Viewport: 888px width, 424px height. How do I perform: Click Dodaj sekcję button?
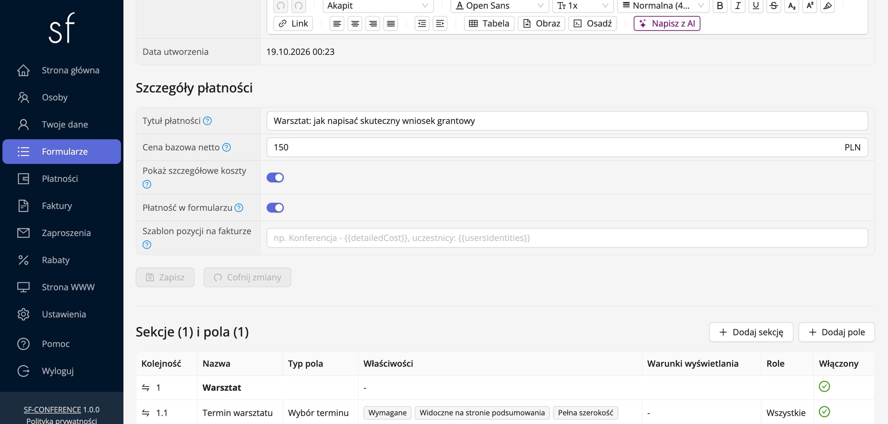click(x=751, y=332)
